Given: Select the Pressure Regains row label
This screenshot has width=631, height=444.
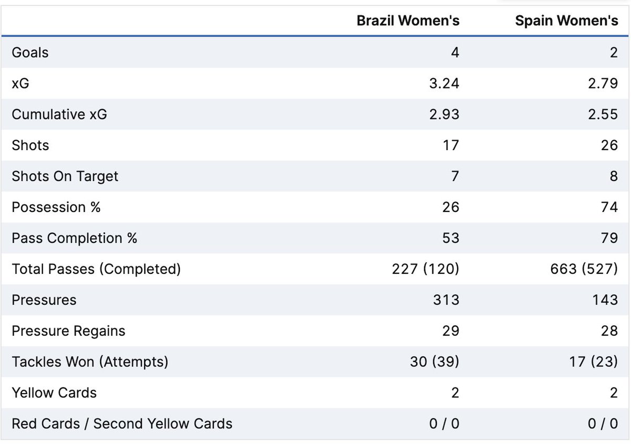Looking at the screenshot, I should [x=69, y=331].
